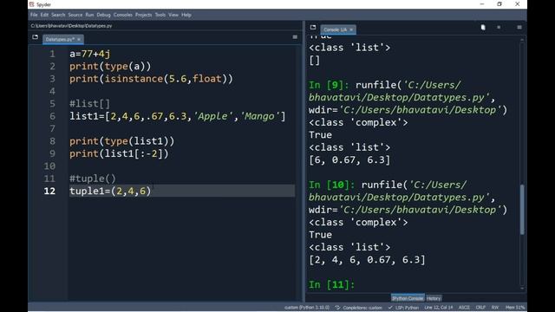
Task: Click code line 'print(type(list1))'
Action: tap(121, 141)
